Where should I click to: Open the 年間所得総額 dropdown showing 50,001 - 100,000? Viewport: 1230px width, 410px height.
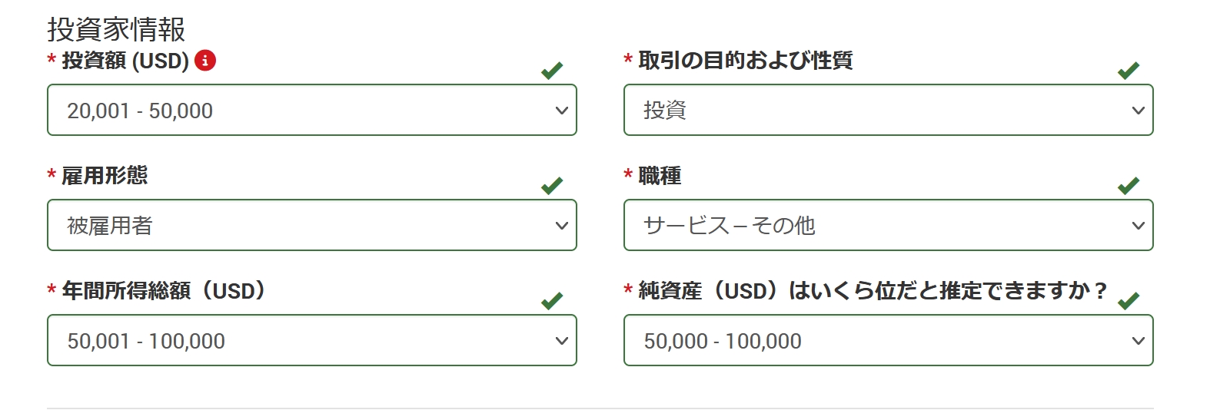point(312,340)
